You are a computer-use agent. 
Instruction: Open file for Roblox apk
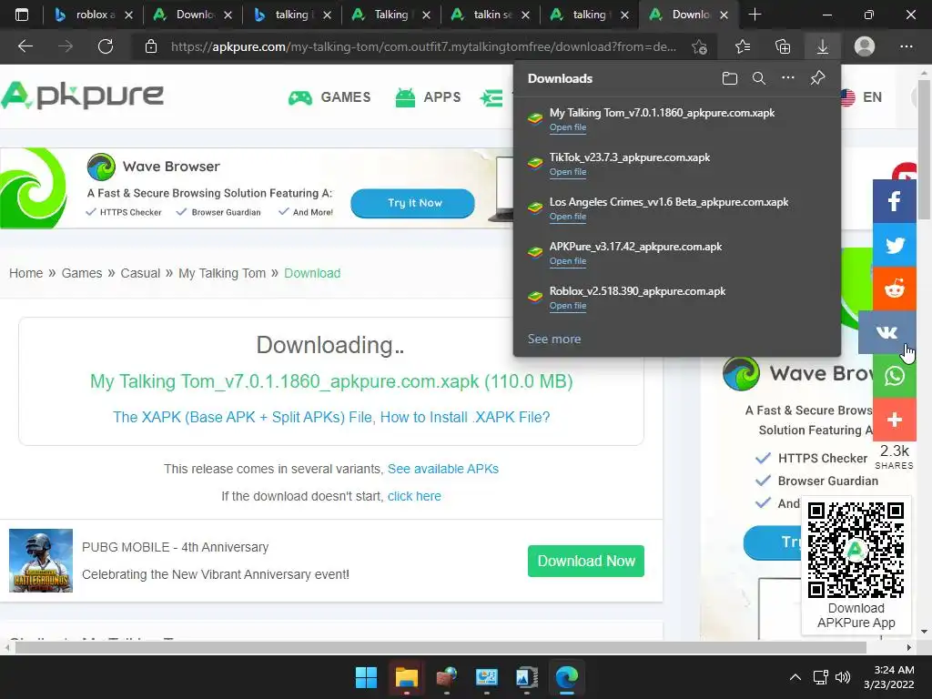click(568, 306)
